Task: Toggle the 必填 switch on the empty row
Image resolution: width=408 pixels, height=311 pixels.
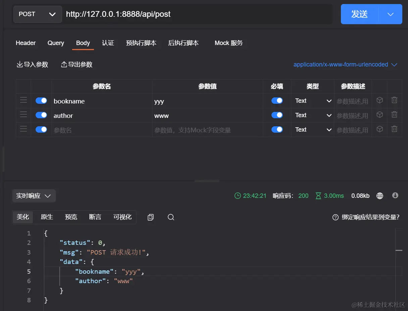Action: point(277,130)
